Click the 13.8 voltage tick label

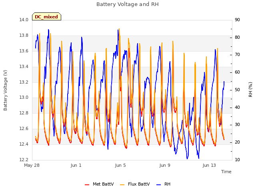pos(24,35)
